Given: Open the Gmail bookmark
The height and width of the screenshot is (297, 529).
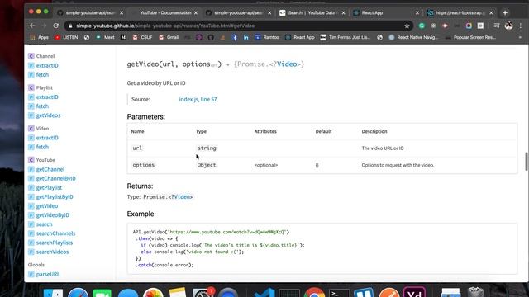Looking at the screenshot, I should (169, 37).
